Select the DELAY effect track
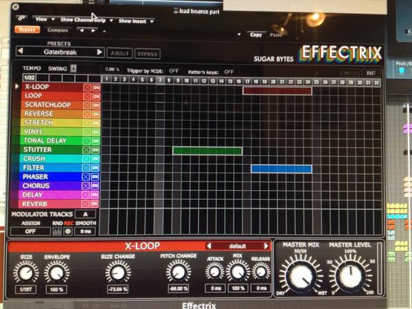Screen dimensions: 412x309 coord(32,195)
